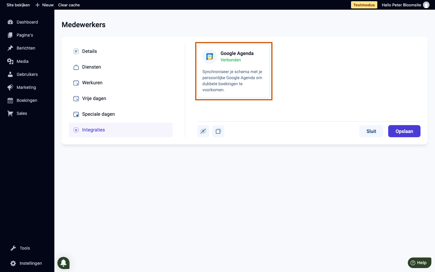This screenshot has width=435, height=272.
Task: Click the Media icon in sidebar
Action: tap(10, 61)
